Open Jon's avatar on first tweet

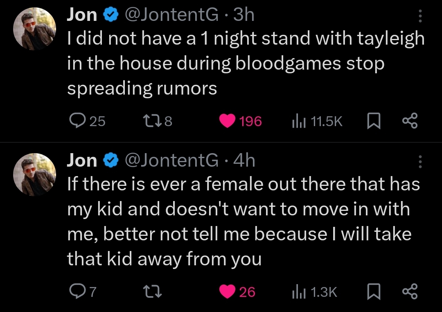tap(34, 29)
